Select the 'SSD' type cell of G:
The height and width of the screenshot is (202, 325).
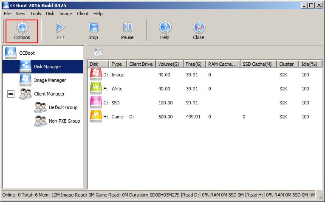(x=116, y=103)
